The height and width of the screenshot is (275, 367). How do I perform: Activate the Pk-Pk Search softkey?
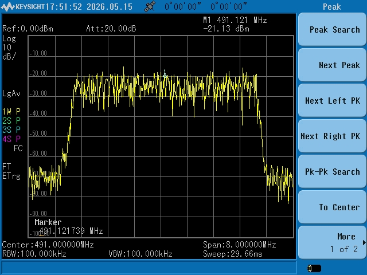[x=332, y=172]
